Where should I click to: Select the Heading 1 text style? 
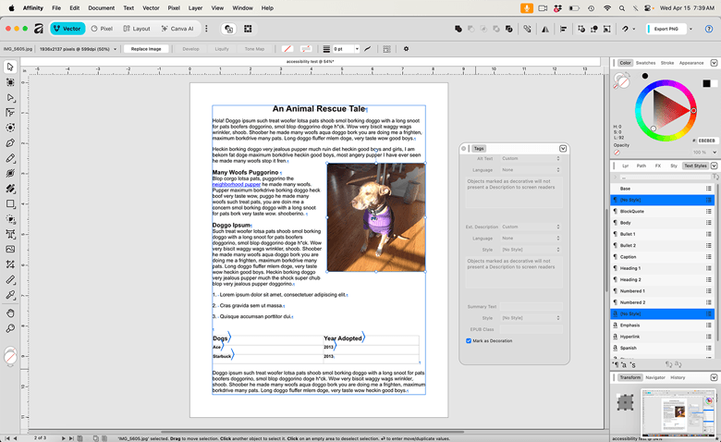[633, 268]
